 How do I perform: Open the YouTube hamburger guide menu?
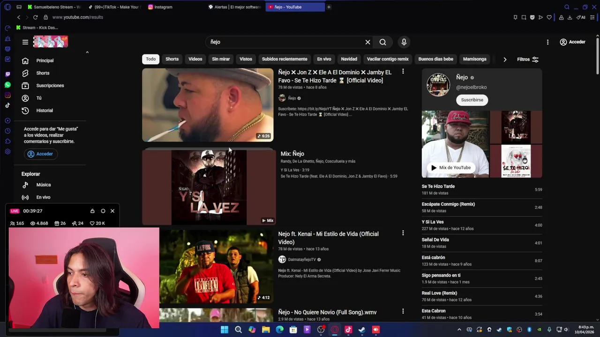(25, 42)
